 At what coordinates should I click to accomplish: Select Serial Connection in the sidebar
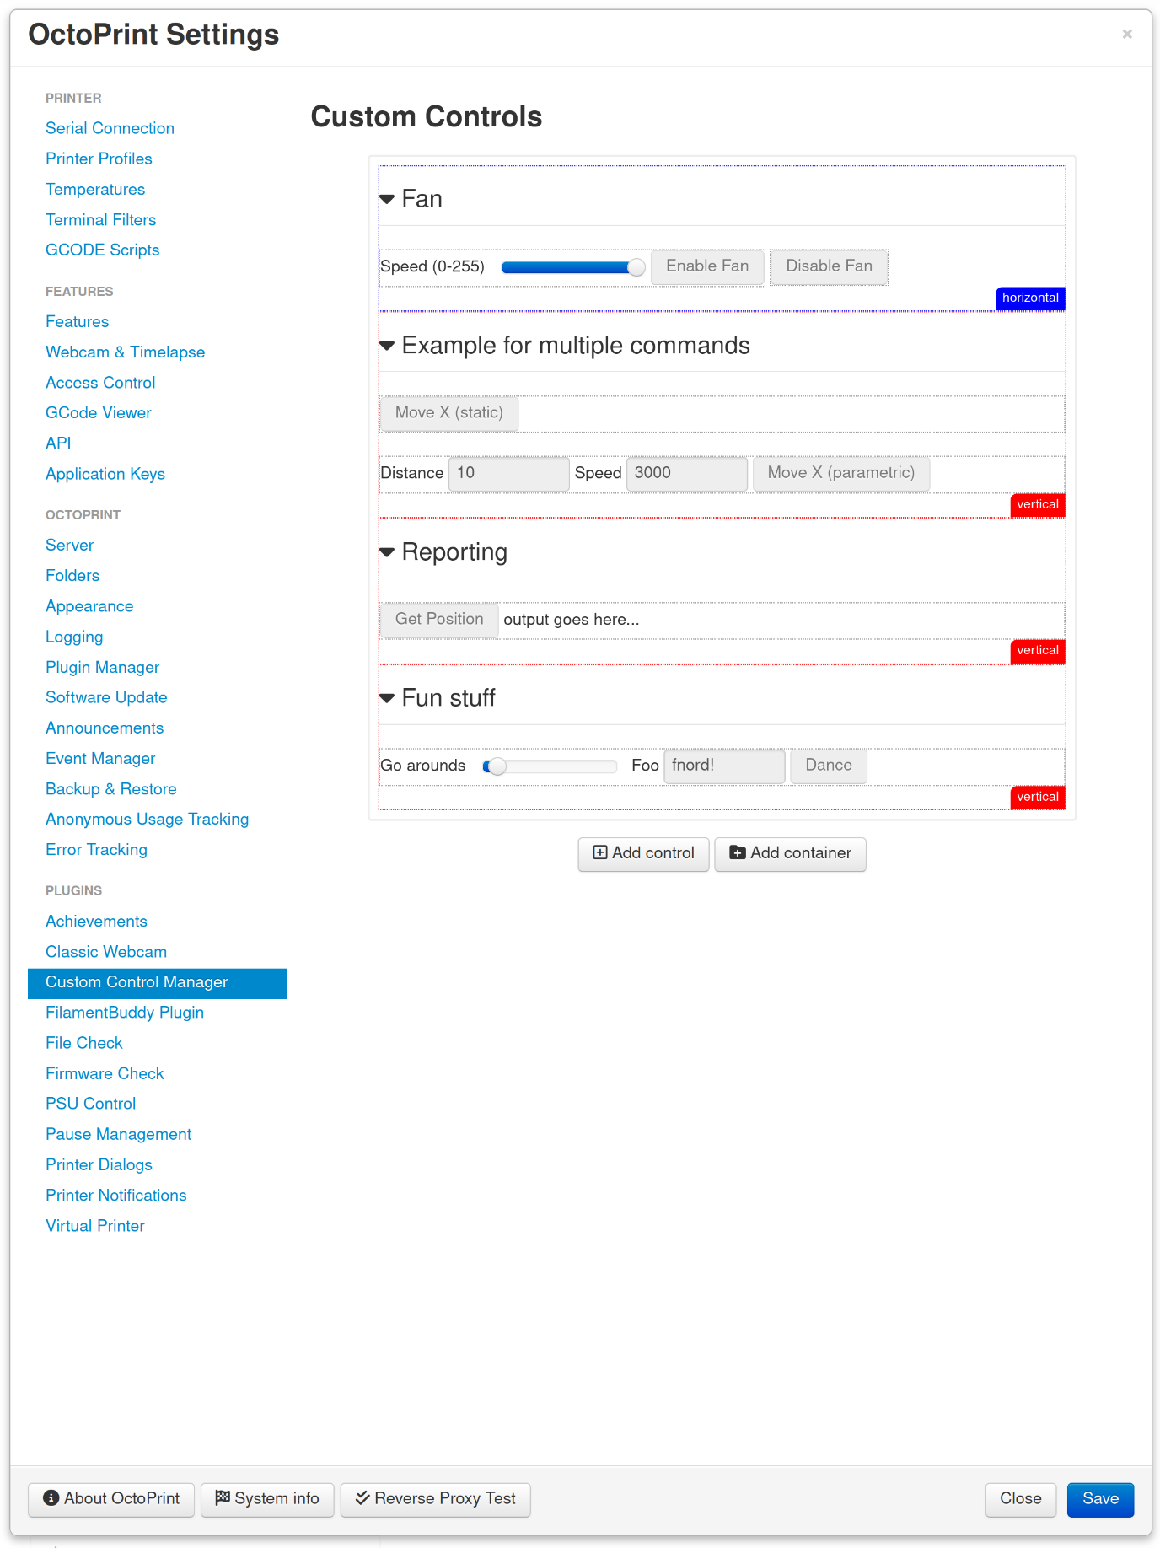pyautogui.click(x=110, y=128)
